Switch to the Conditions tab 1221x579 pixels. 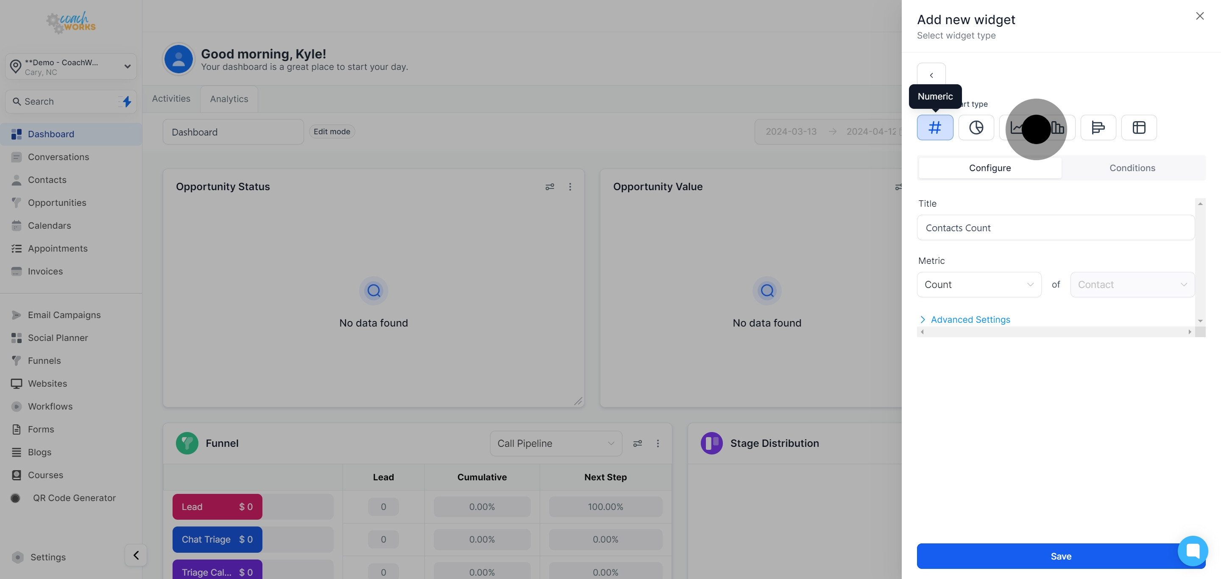click(1132, 168)
